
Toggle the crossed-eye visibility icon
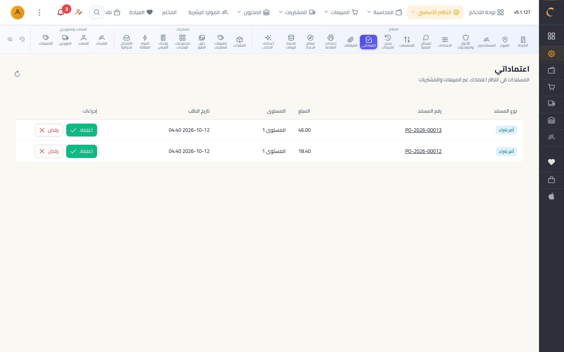tap(10, 39)
